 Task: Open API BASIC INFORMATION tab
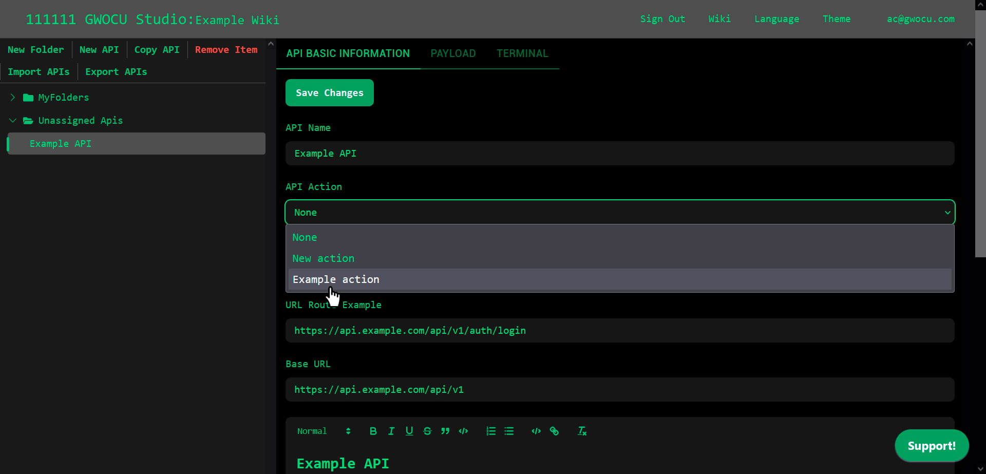click(348, 53)
